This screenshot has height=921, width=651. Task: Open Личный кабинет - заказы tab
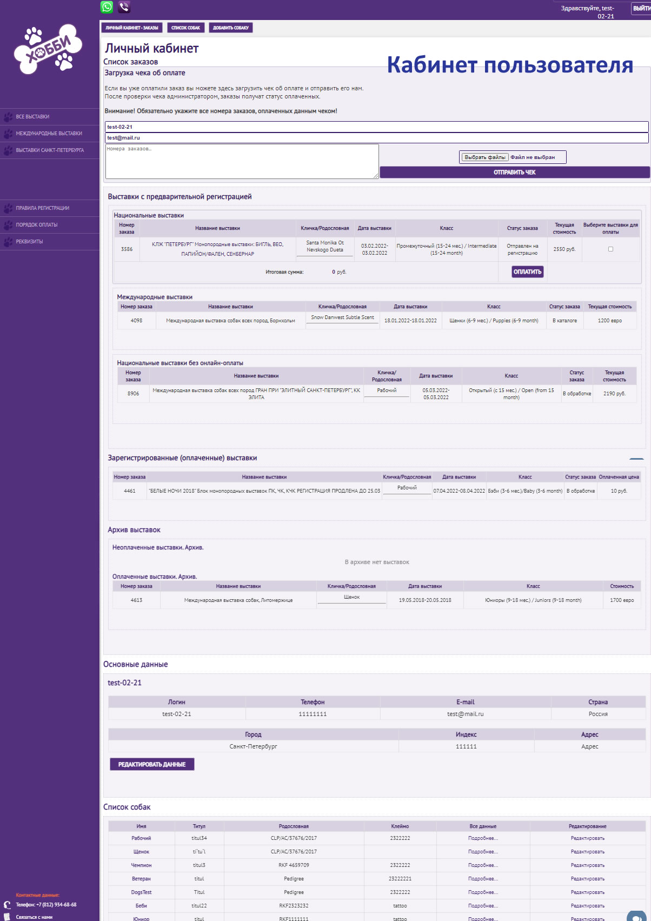point(132,28)
